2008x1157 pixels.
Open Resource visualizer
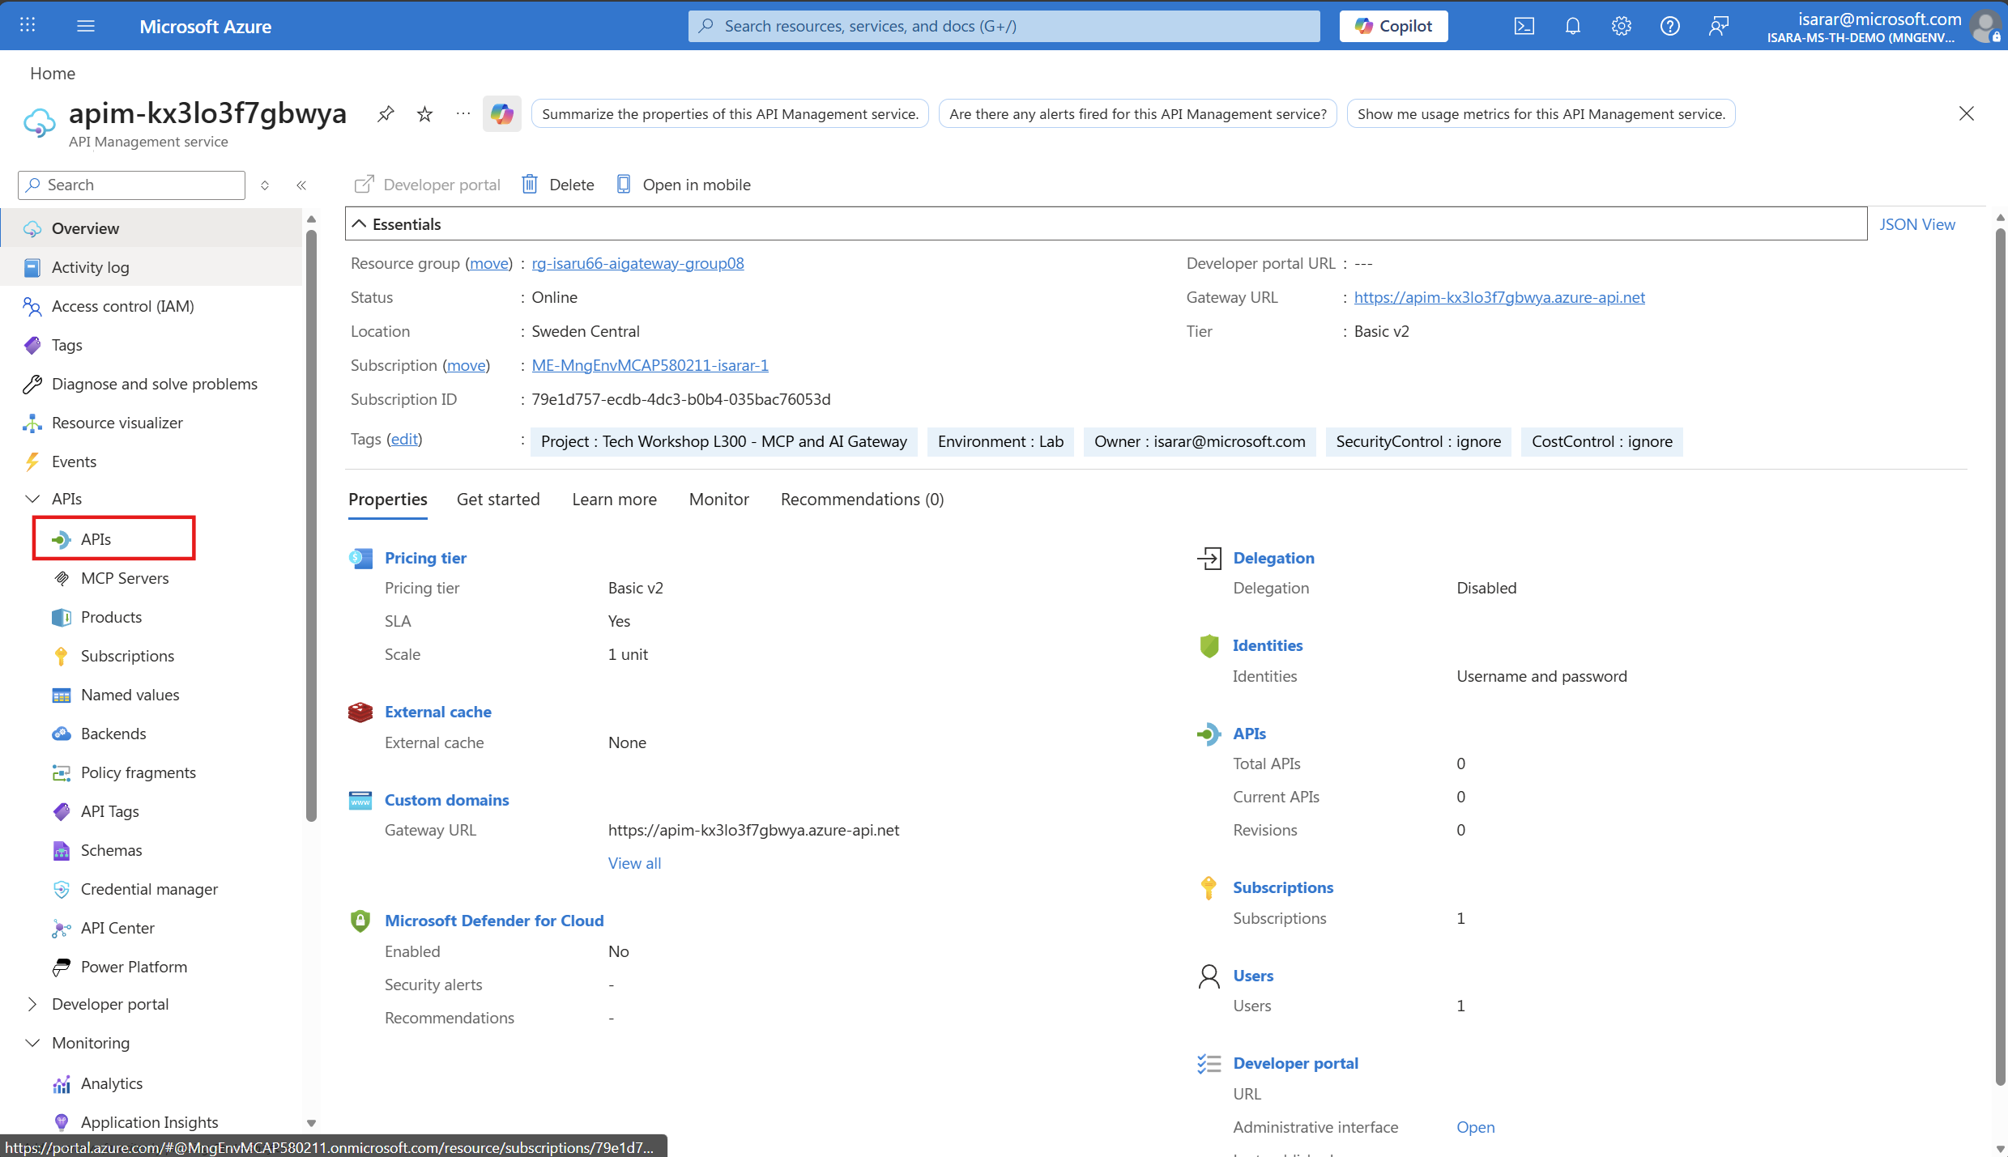[151, 423]
